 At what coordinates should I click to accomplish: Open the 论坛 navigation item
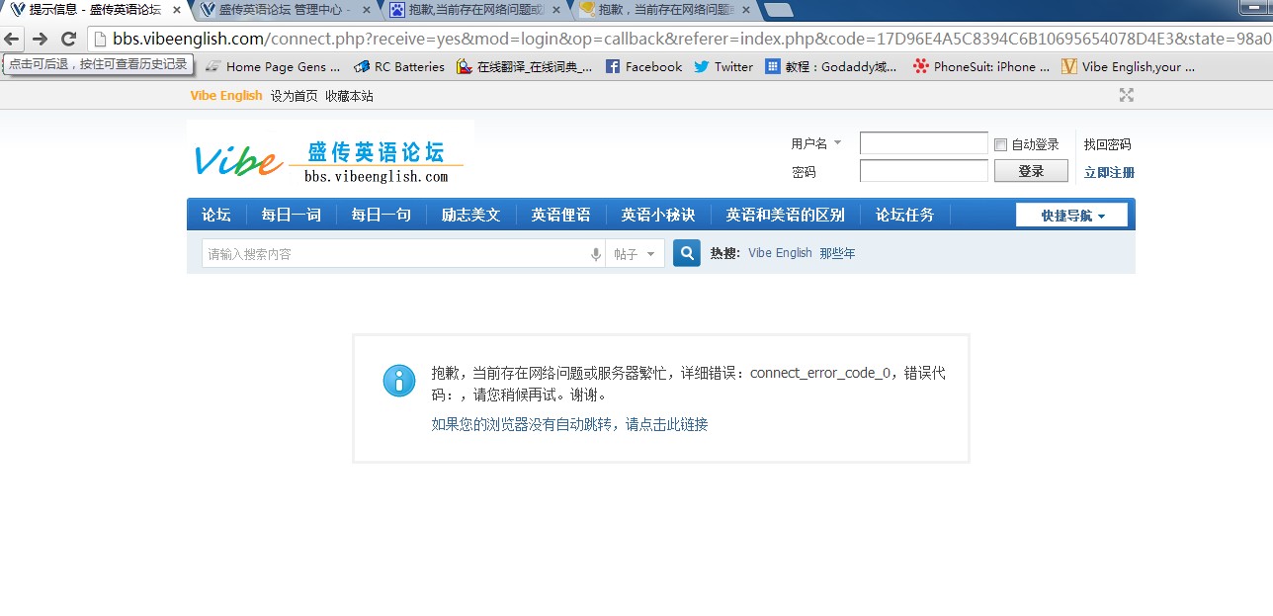tap(215, 215)
